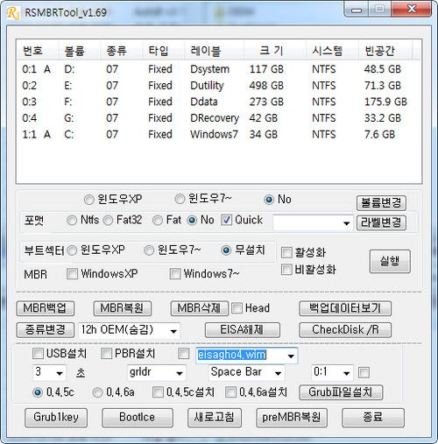Image resolution: width=438 pixels, height=444 pixels.
Task: Sort by the 번호 column header
Action: coord(38,51)
